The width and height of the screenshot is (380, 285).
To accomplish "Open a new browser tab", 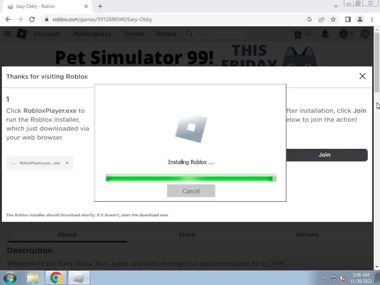I will pos(100,6).
